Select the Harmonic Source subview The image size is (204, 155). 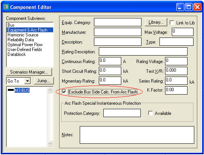[23, 35]
